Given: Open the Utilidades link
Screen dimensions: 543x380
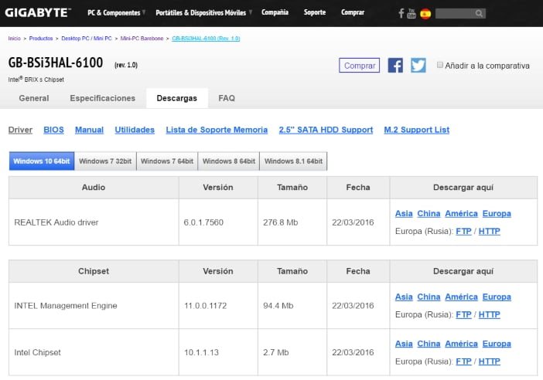Looking at the screenshot, I should (x=135, y=130).
